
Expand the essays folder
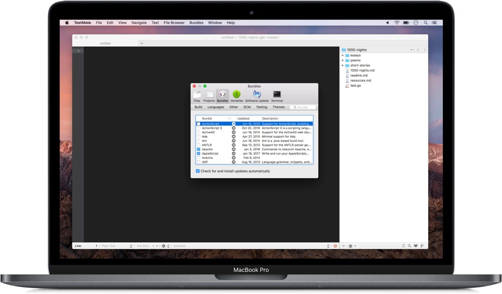[x=342, y=55]
